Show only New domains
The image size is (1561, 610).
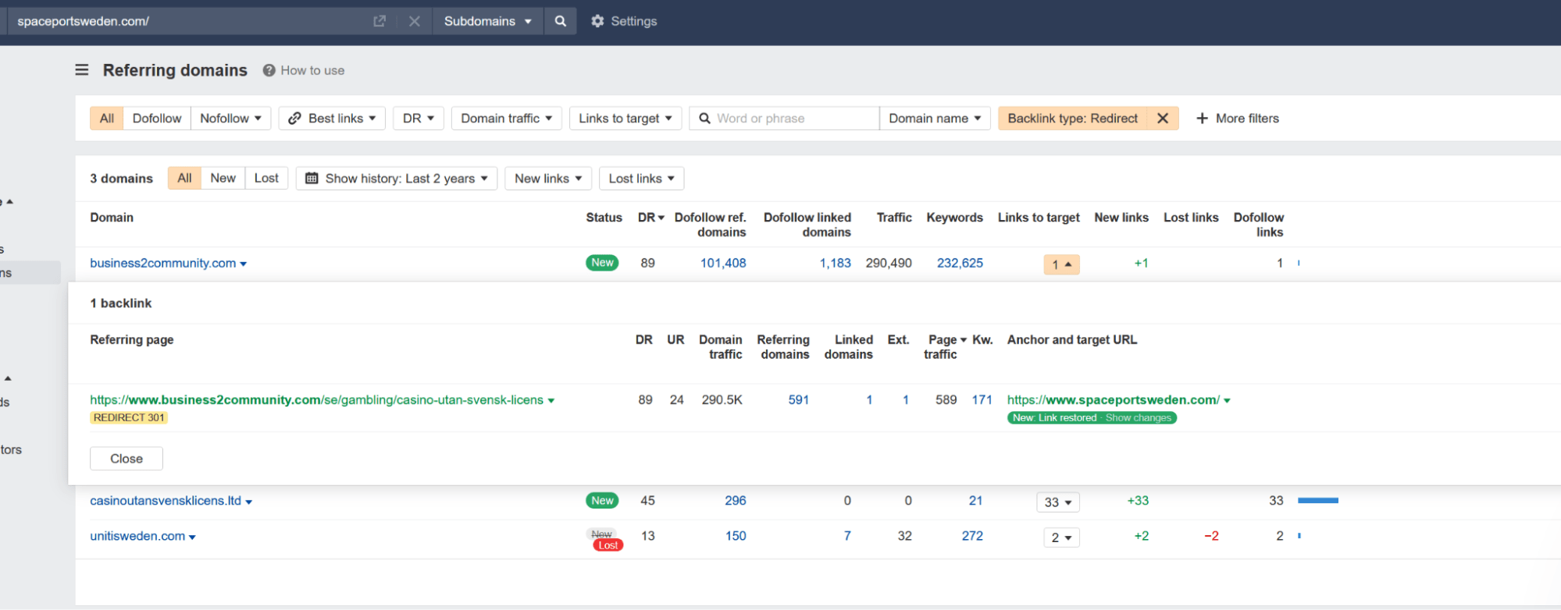223,179
